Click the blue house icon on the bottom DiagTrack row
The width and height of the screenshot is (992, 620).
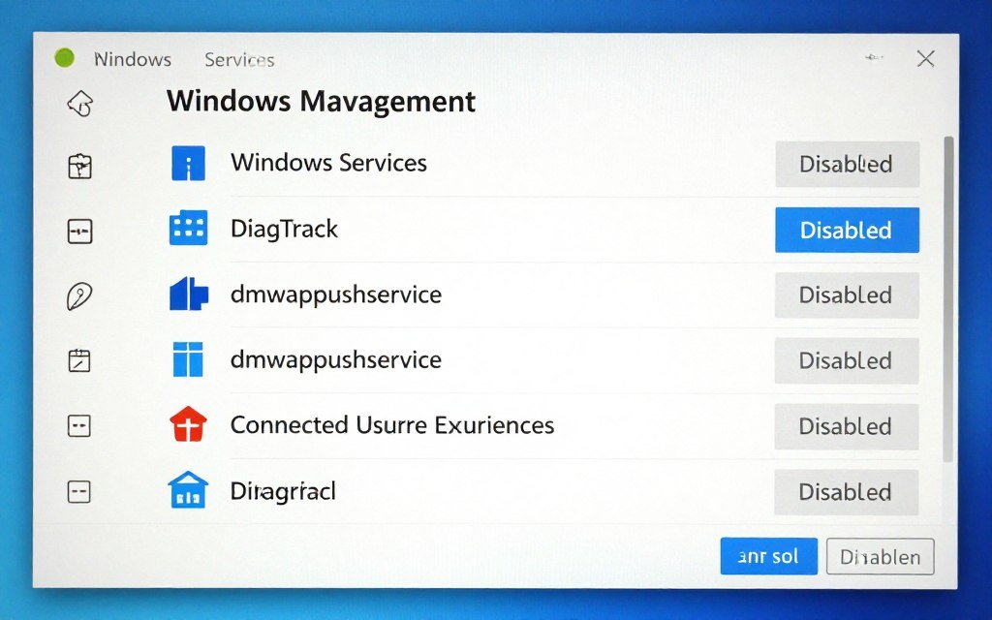188,490
